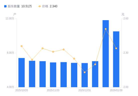The height and width of the screenshot is (96, 138).
Task: Select the bar at 2025/12/31
Action: click(x=85, y=75)
